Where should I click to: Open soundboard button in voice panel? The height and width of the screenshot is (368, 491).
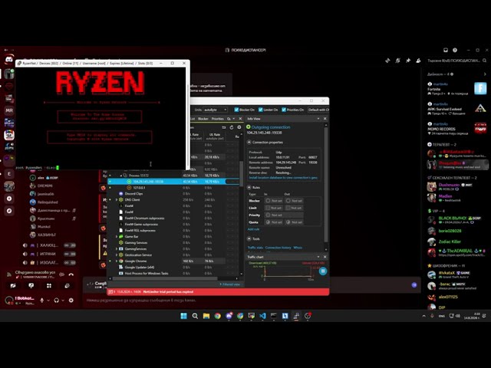click(68, 286)
